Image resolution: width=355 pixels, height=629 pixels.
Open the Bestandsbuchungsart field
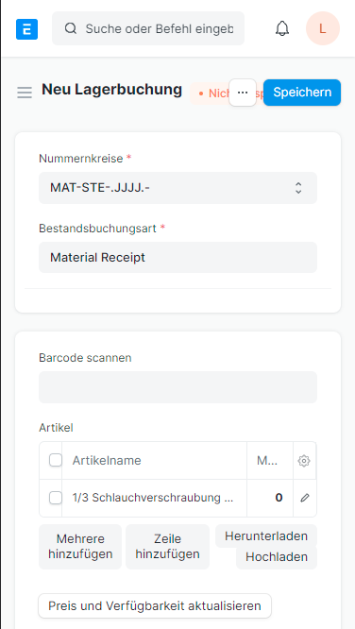coord(177,258)
